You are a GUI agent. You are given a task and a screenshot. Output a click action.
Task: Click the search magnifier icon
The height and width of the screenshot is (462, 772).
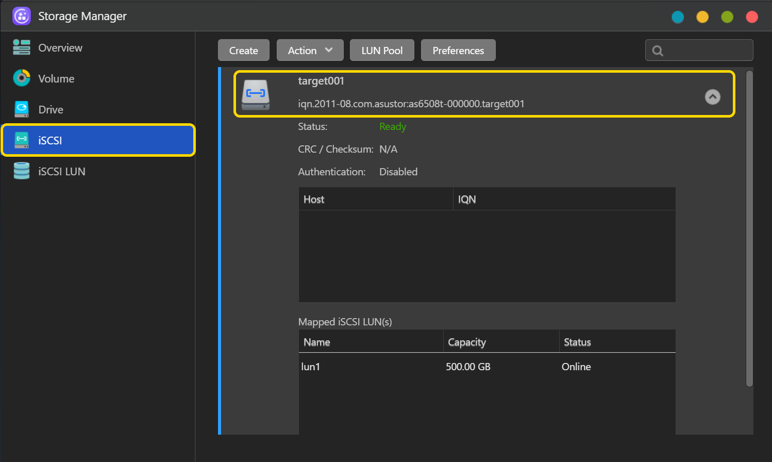point(658,51)
